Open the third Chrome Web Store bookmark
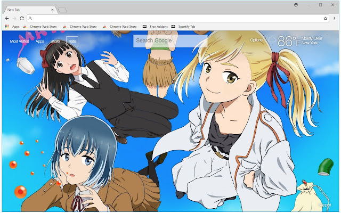341x213 pixels. (x=120, y=27)
